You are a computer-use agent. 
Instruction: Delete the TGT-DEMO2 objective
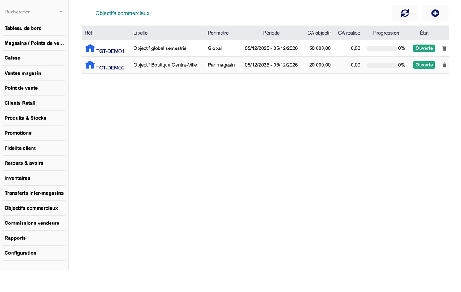[x=444, y=65]
